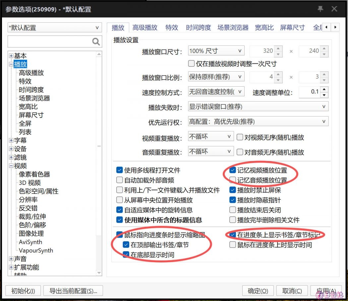Disable 播放时禁止屏保

click(232, 190)
